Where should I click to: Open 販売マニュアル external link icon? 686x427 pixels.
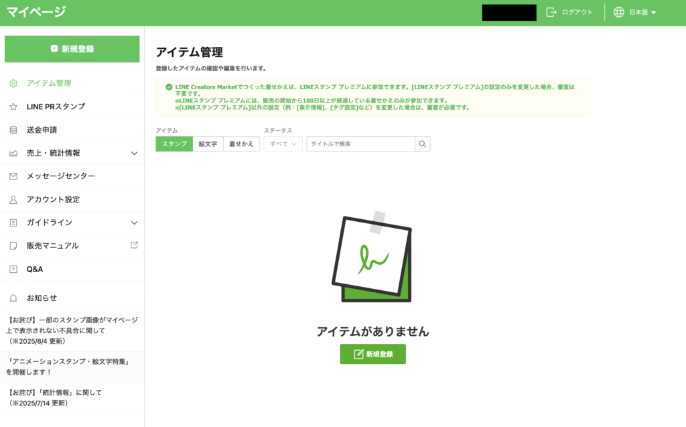pos(134,245)
